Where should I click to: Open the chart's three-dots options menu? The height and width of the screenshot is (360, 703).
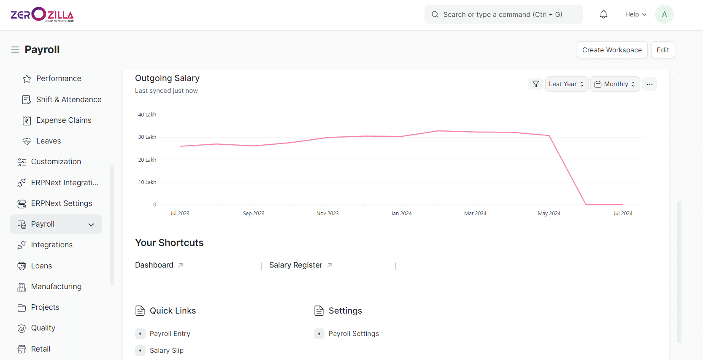(649, 84)
